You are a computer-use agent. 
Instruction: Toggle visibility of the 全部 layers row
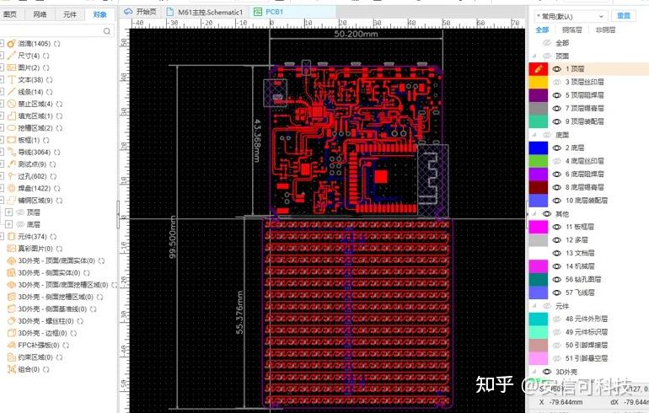pos(547,43)
